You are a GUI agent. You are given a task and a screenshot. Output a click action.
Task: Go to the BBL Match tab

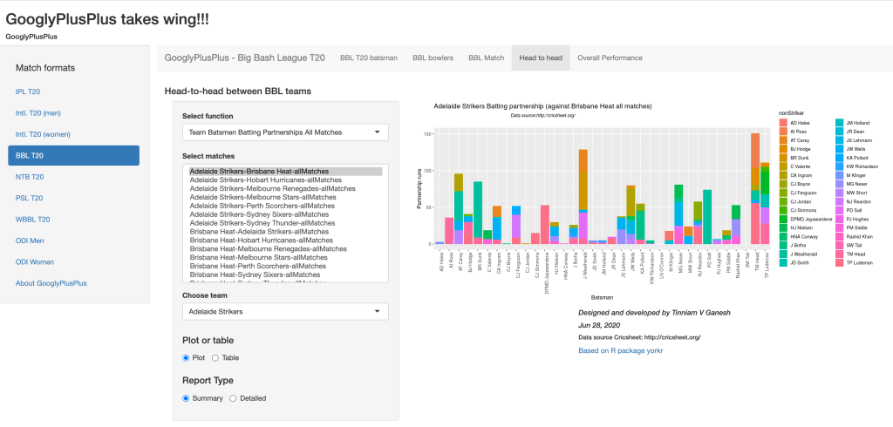point(486,58)
